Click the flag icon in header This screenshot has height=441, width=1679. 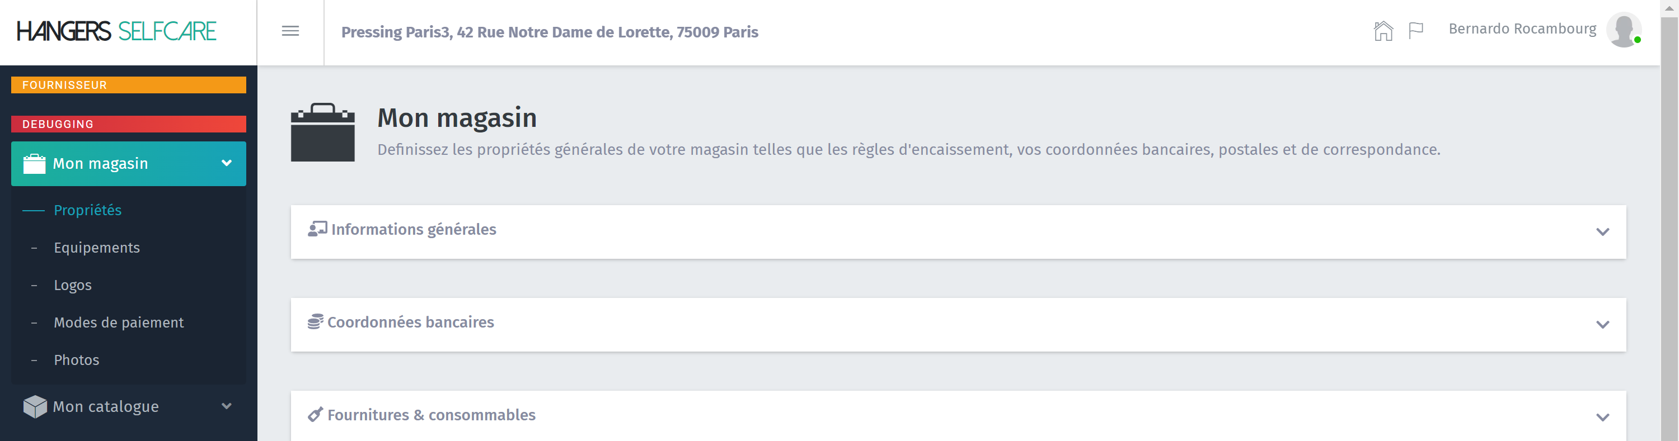point(1415,31)
